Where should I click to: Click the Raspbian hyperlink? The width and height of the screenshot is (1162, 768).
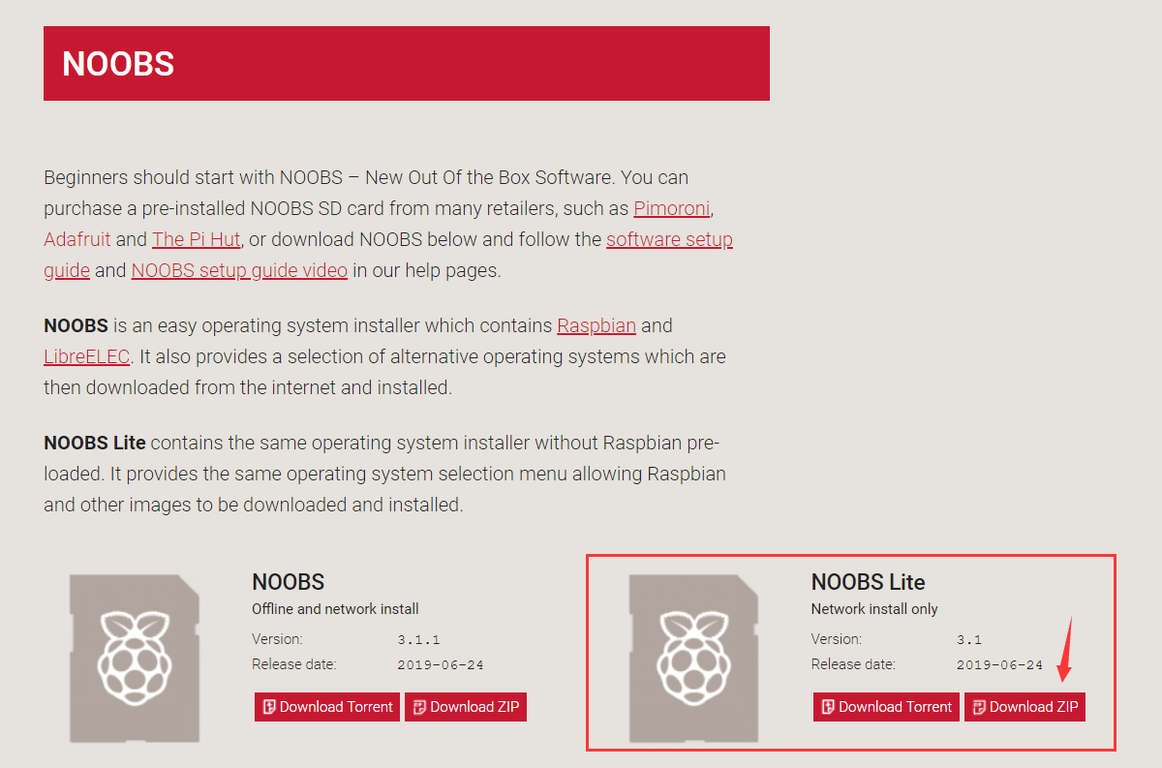[596, 325]
